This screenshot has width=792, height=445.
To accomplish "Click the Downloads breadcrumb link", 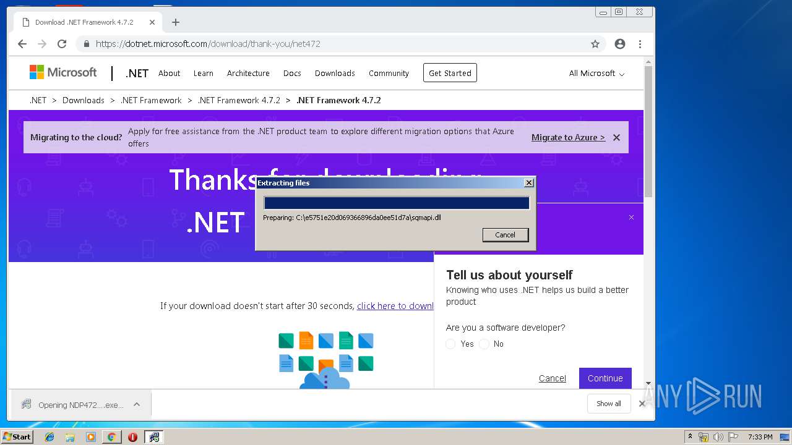I will (x=83, y=100).
